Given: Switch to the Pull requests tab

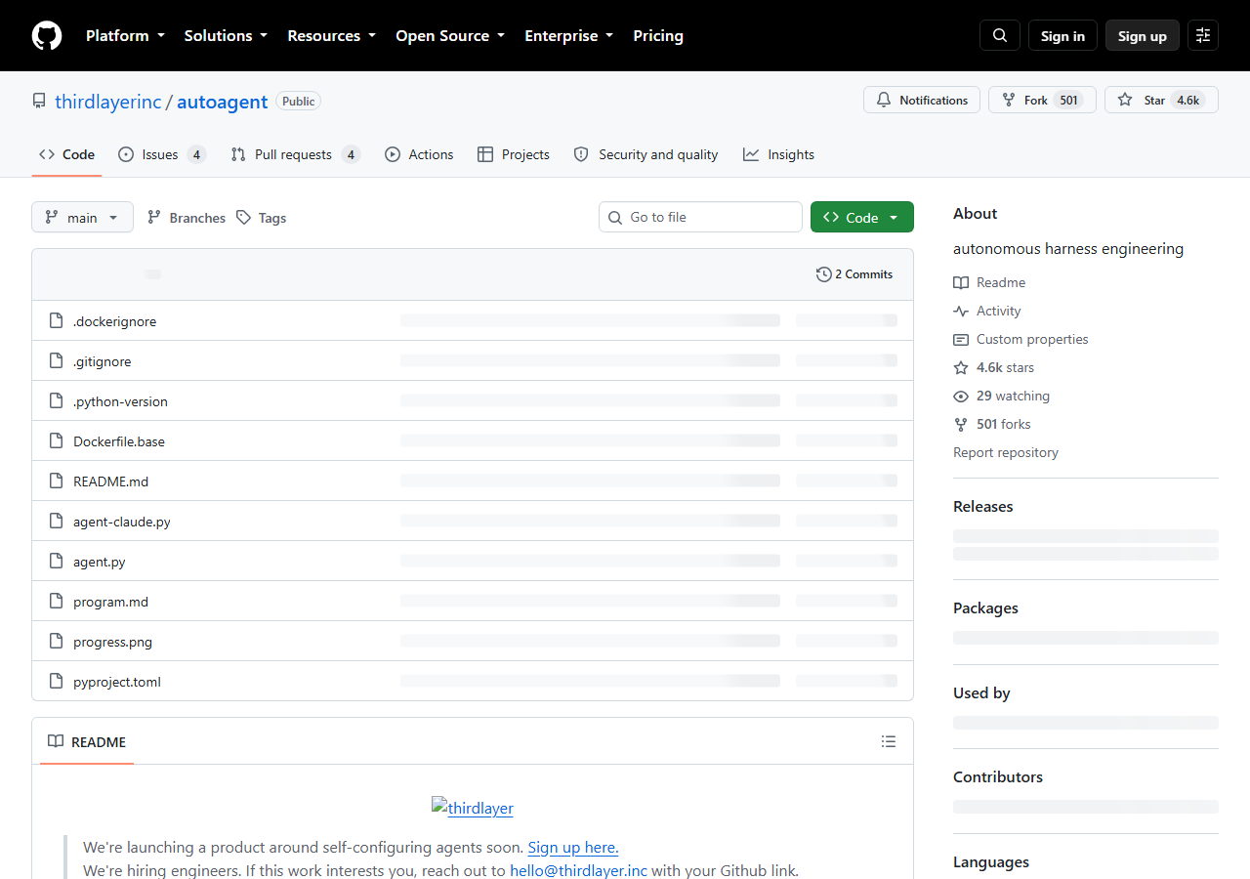Looking at the screenshot, I should click(x=296, y=154).
